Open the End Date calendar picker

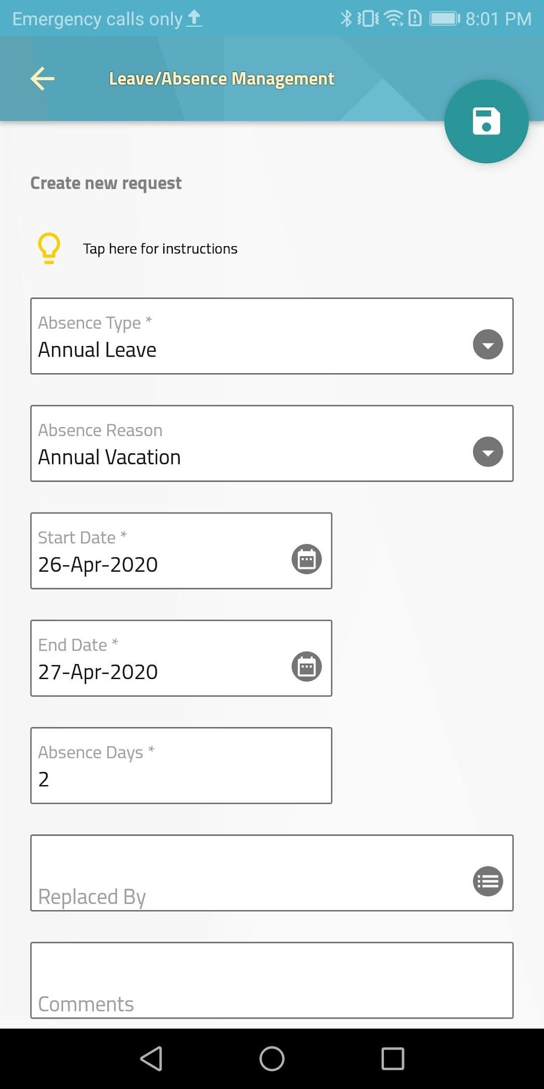click(307, 667)
